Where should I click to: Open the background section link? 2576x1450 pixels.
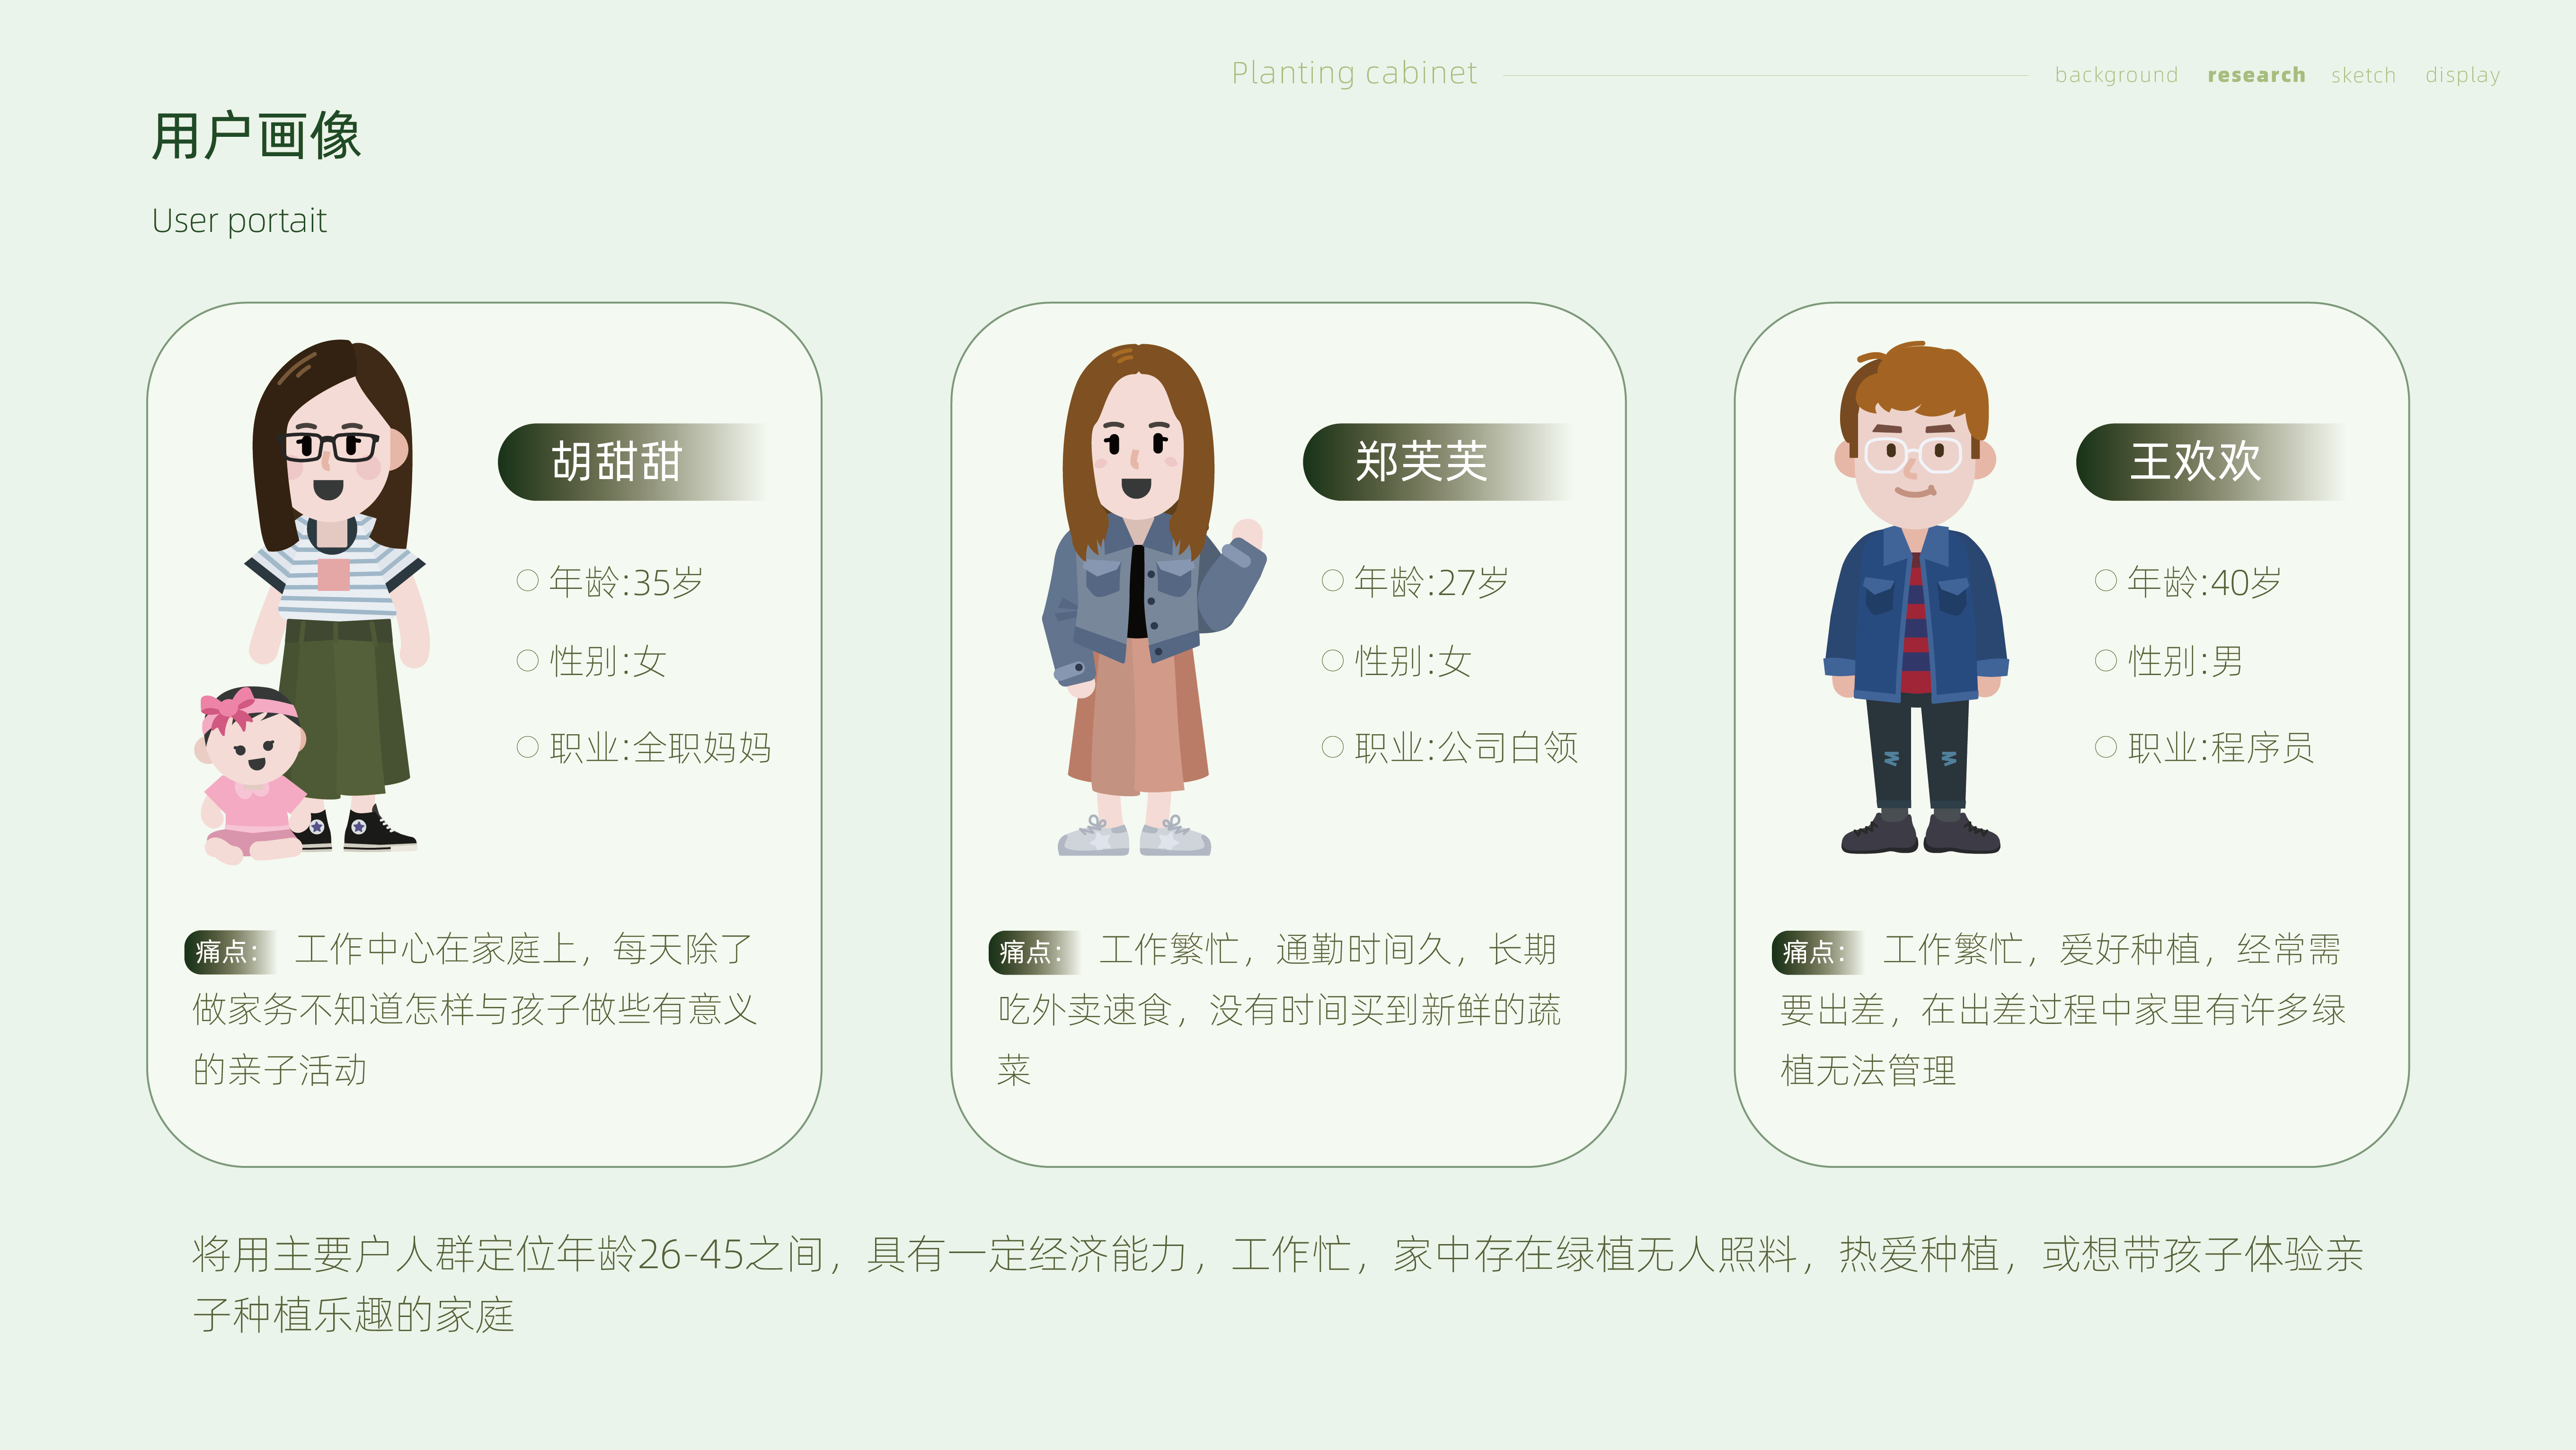[x=2117, y=75]
